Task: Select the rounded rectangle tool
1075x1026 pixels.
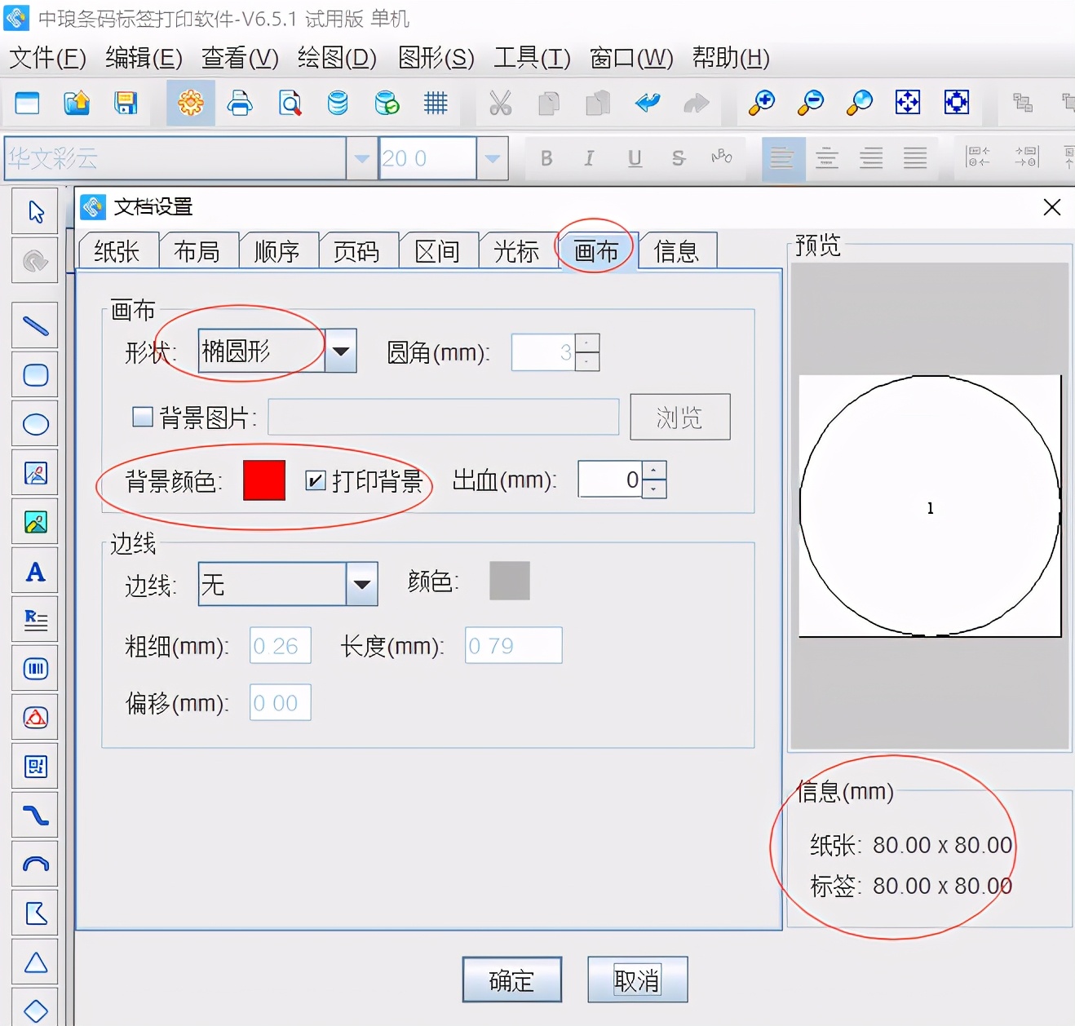Action: [x=34, y=375]
